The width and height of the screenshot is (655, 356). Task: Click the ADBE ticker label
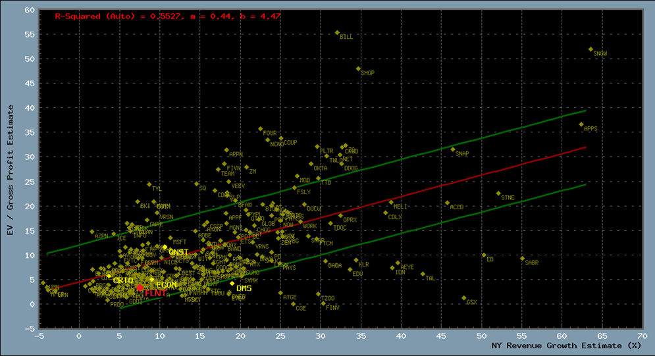pos(204,236)
